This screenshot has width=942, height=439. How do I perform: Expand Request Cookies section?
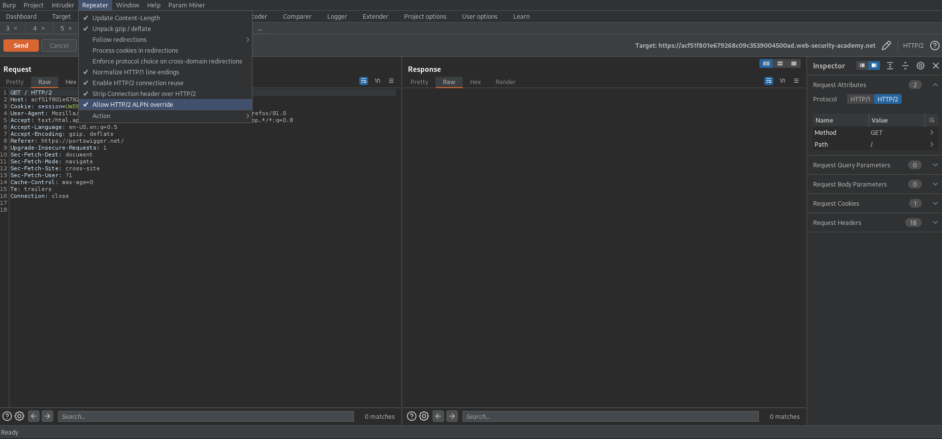tap(935, 203)
